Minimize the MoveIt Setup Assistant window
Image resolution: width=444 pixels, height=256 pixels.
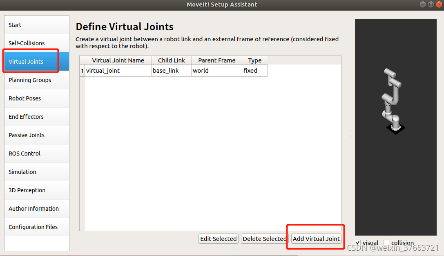(422, 4)
